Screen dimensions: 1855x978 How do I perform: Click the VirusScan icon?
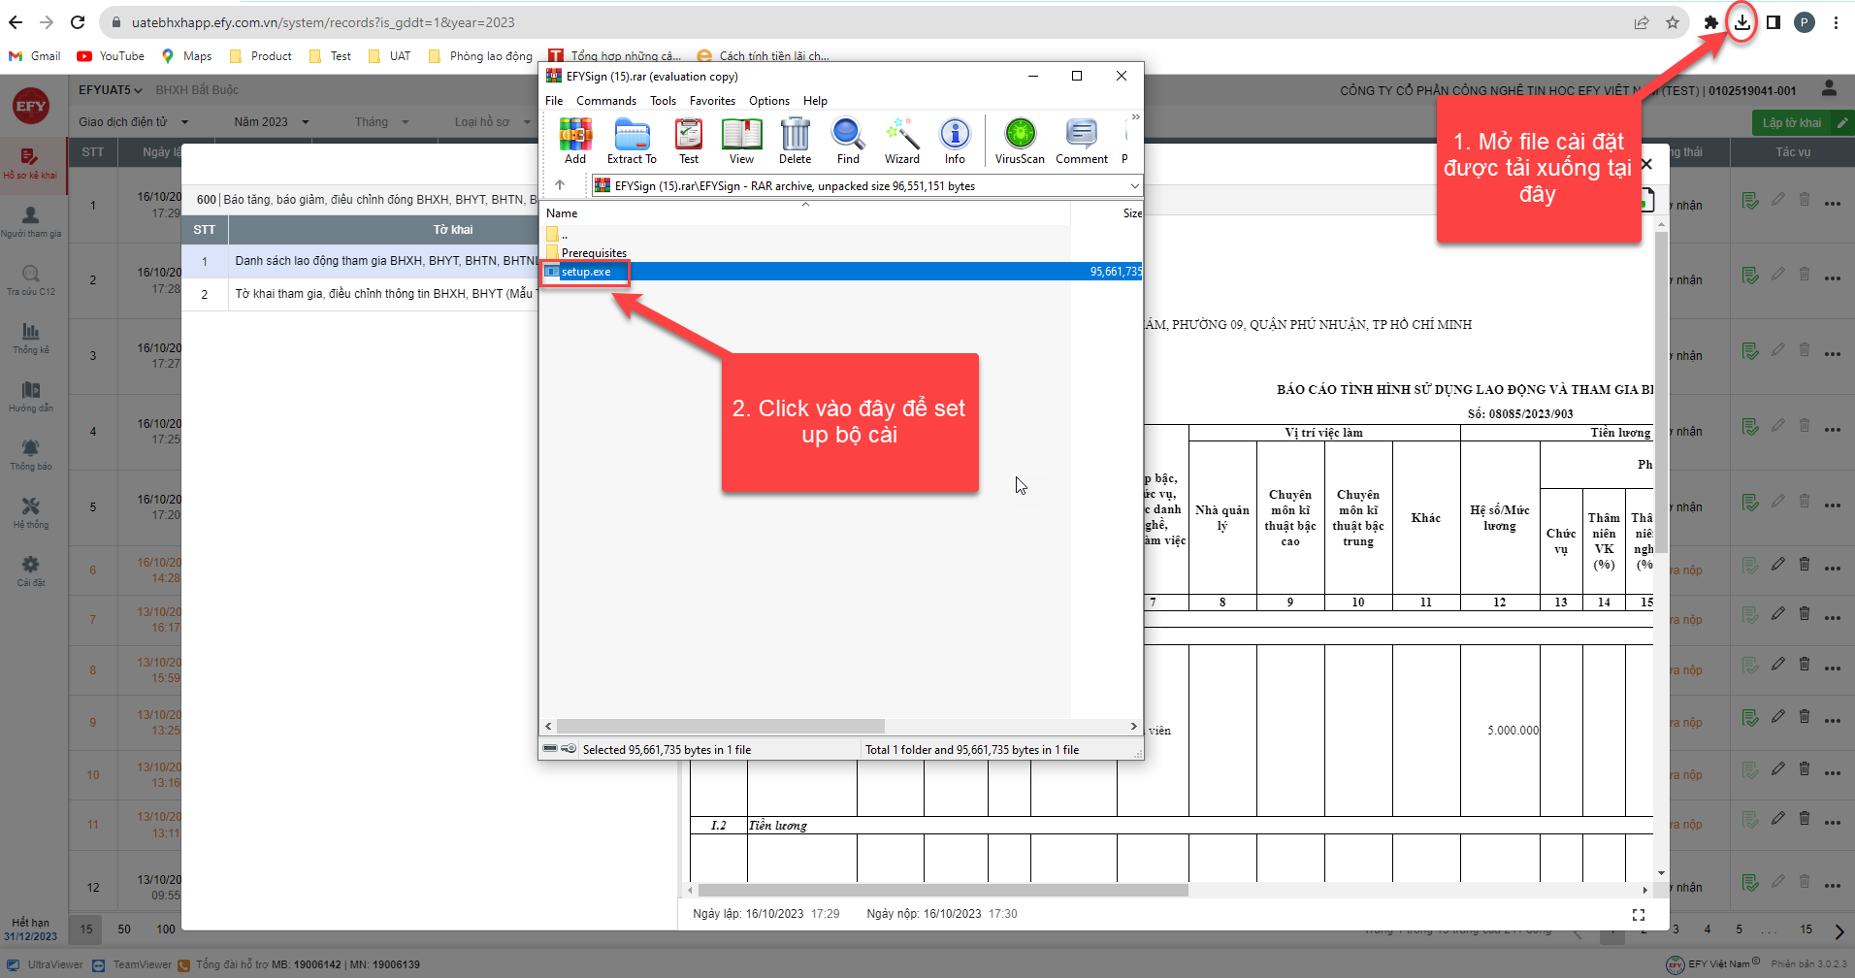[1020, 140]
